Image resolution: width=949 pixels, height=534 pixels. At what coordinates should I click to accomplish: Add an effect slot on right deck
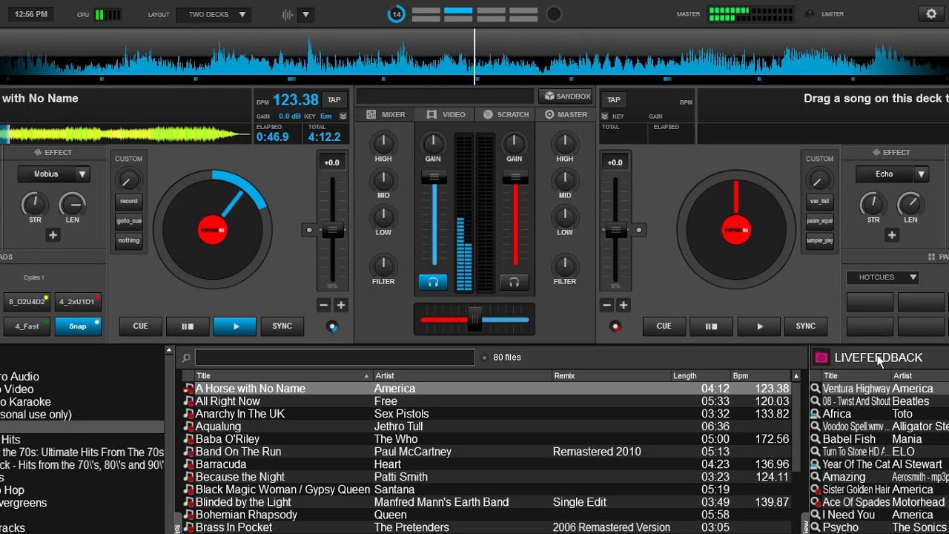click(x=892, y=235)
